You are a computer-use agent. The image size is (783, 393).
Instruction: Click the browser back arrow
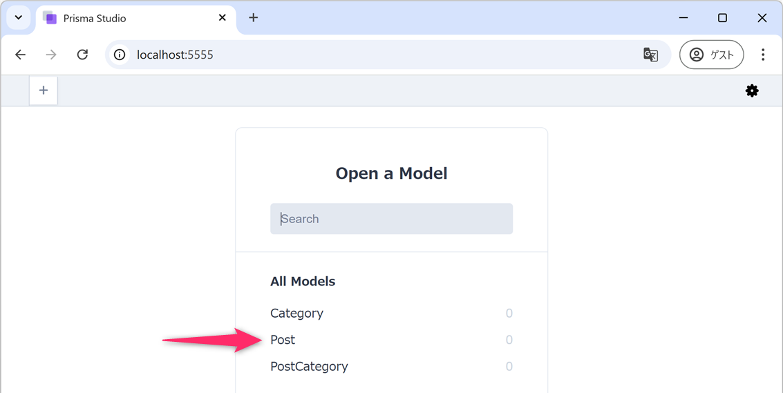tap(21, 55)
